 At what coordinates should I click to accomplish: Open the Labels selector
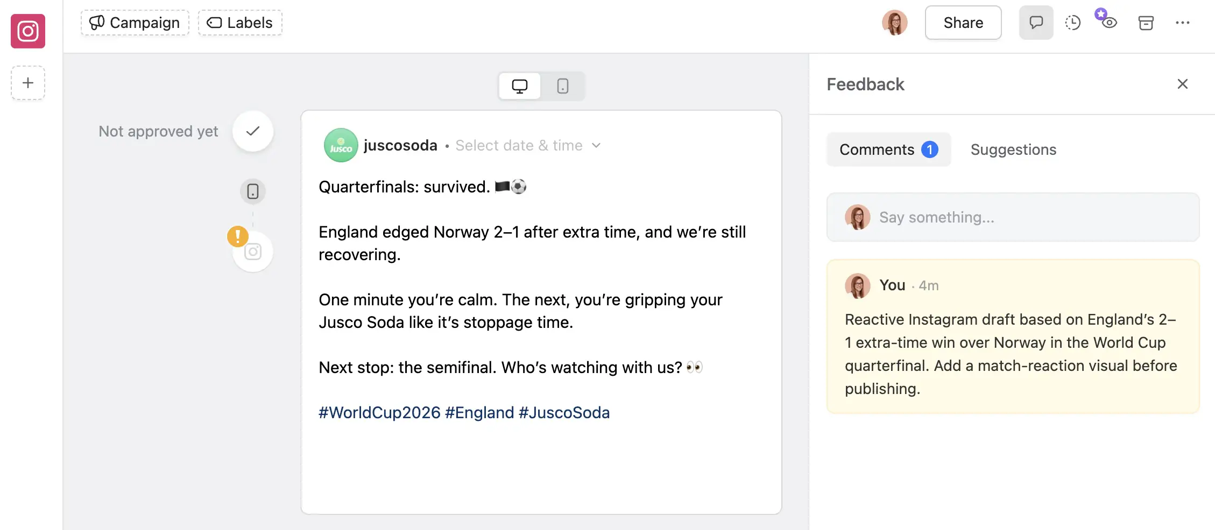pyautogui.click(x=240, y=23)
